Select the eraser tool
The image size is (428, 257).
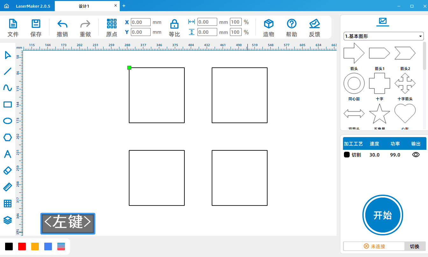(x=8, y=170)
